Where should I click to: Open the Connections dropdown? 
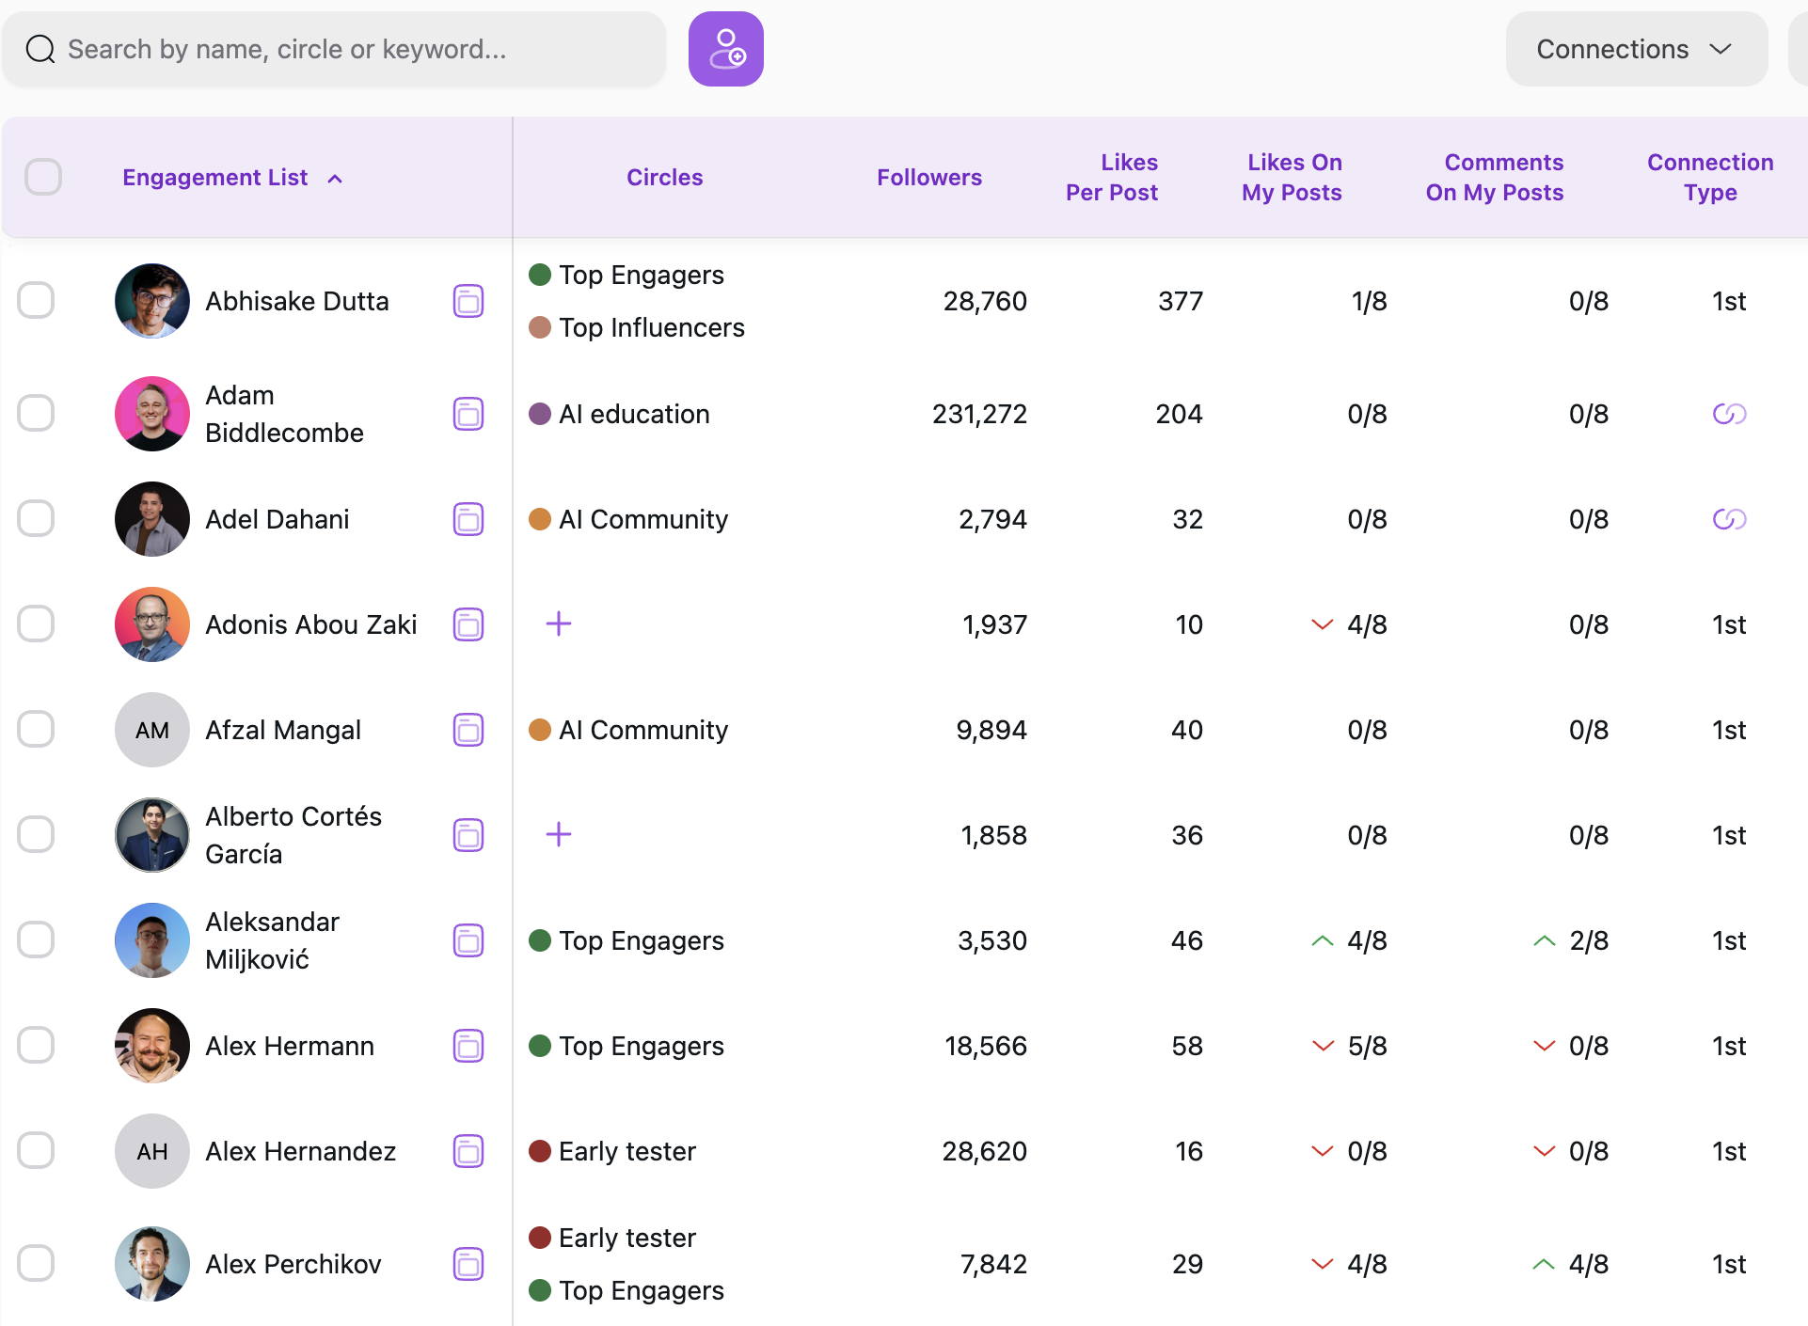1635,49
